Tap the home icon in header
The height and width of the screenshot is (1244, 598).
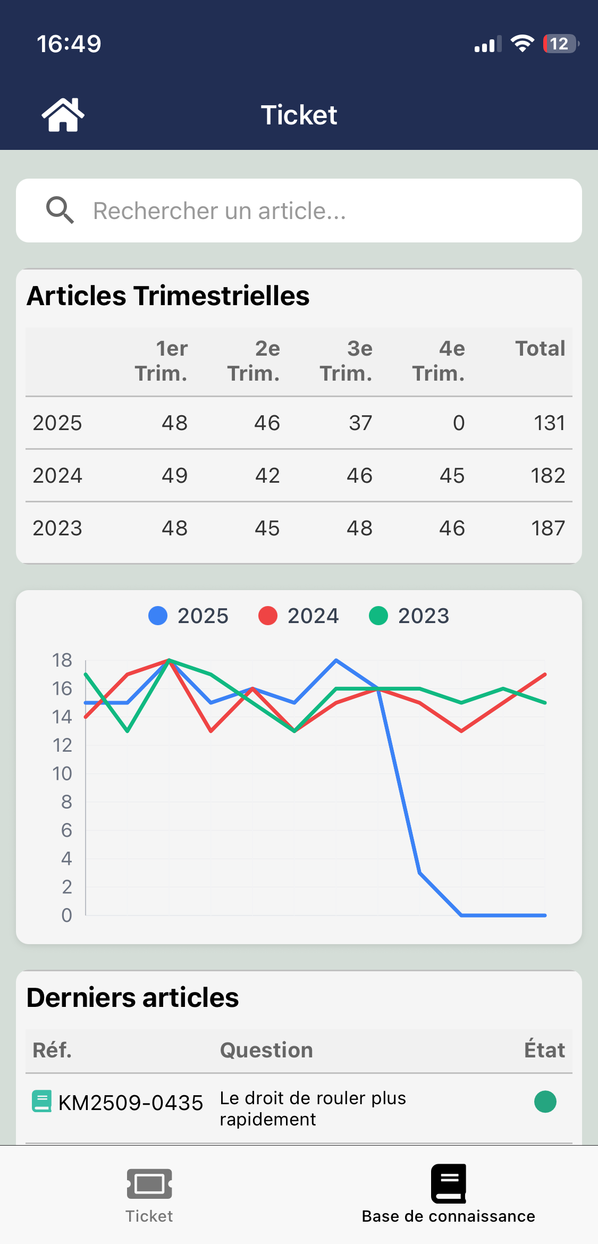(x=63, y=115)
